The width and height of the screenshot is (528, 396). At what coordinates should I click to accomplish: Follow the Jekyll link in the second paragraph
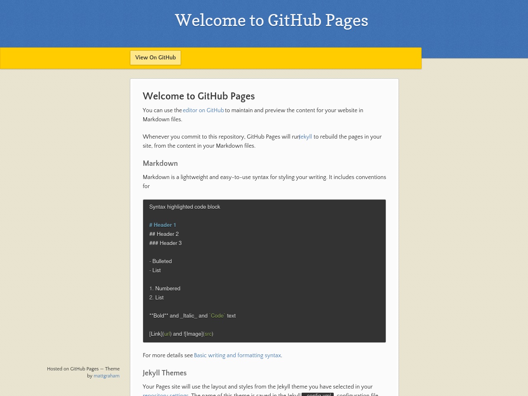click(306, 137)
